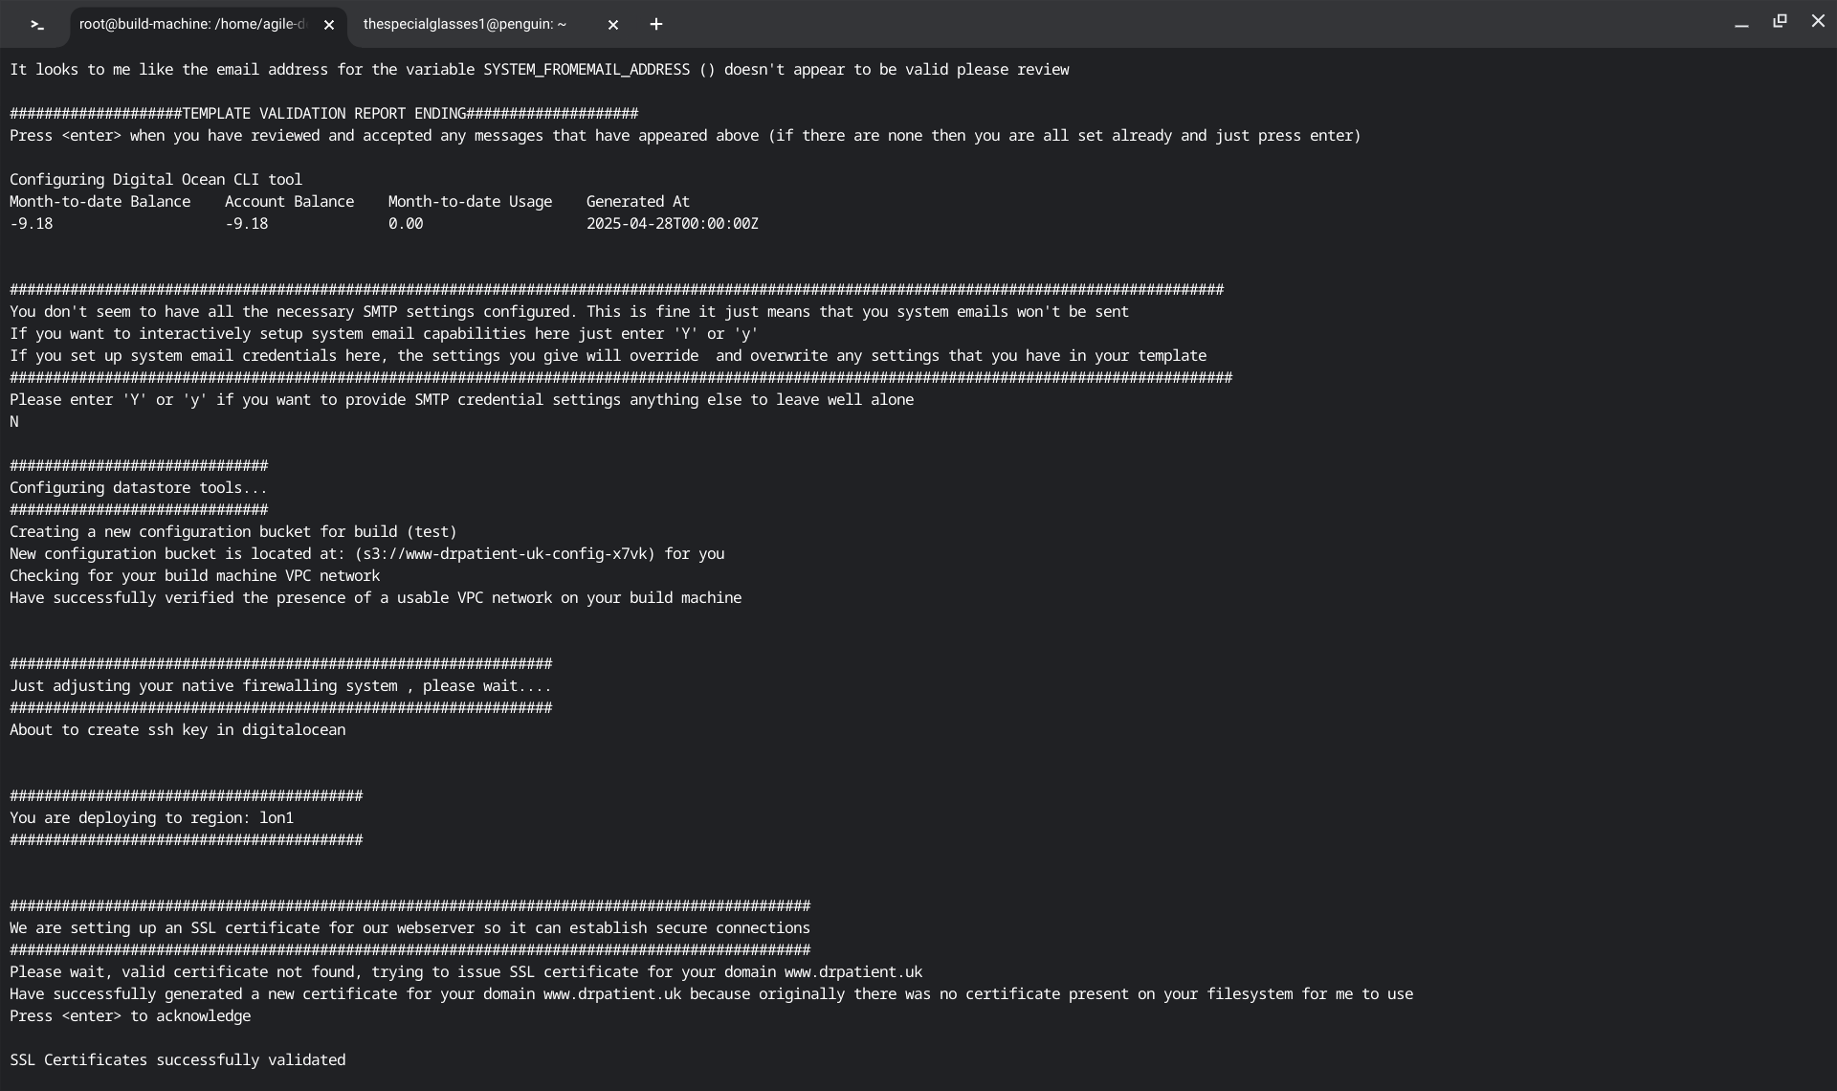Click the SYSTEM_FROMEMAIL_ADDRESS variable name
Screen dimensions: 1837x1091
[x=586, y=70]
